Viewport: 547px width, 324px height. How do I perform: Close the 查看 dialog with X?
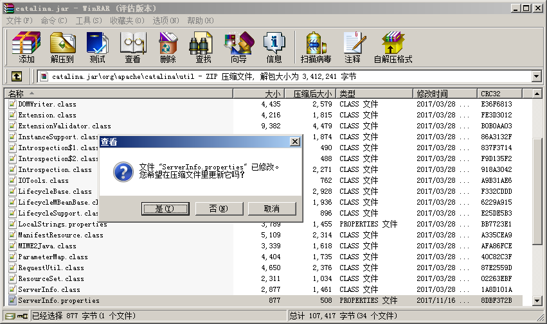pos(295,141)
